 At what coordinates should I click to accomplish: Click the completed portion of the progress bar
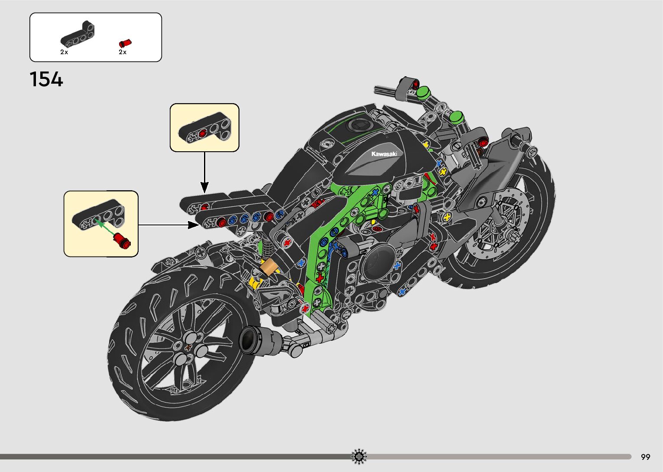(173, 456)
